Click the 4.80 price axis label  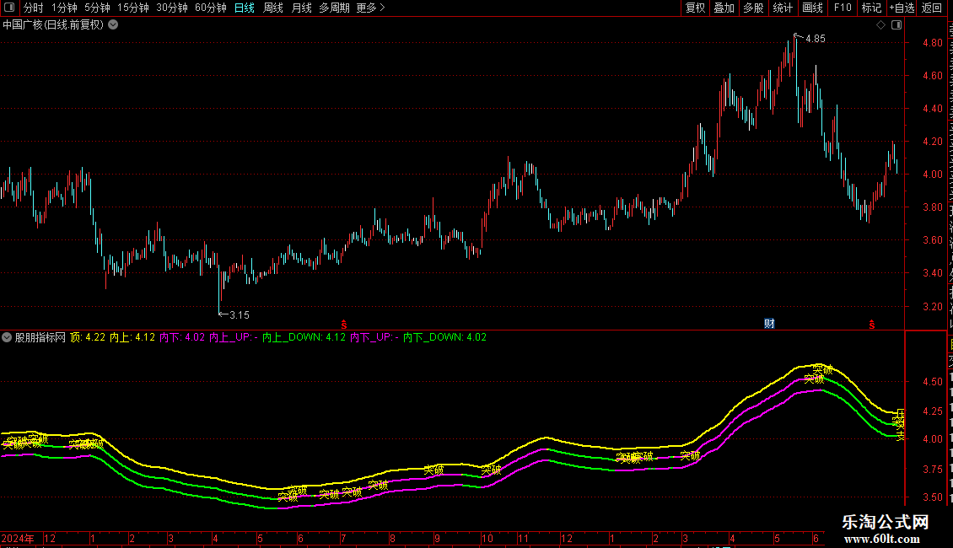point(932,42)
